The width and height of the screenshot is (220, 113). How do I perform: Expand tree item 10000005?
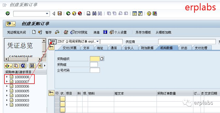[7, 91]
